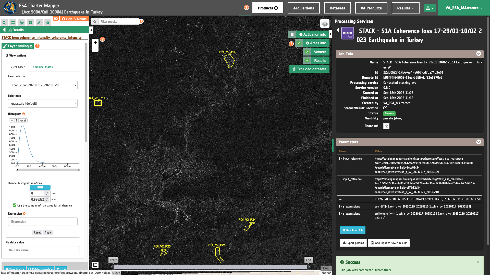490x275 pixels.
Task: Edit the job name with pencil icon
Action: pos(389,67)
